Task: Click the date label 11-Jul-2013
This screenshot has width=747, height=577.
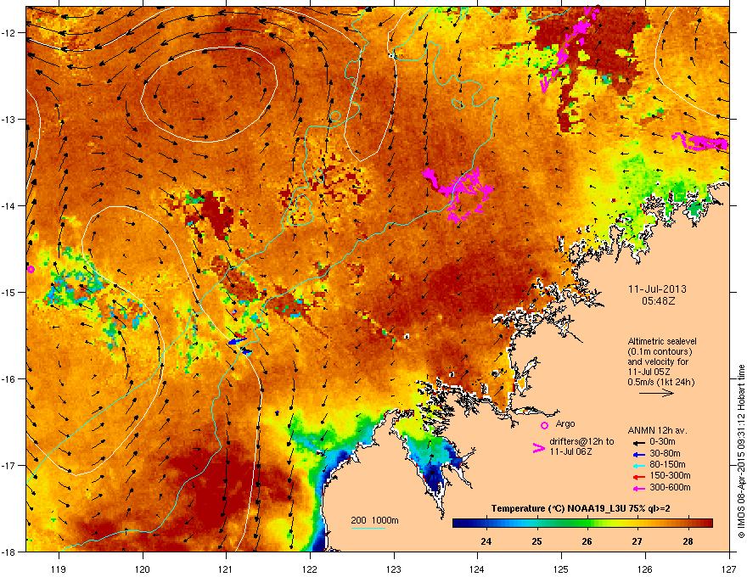Action: click(657, 289)
